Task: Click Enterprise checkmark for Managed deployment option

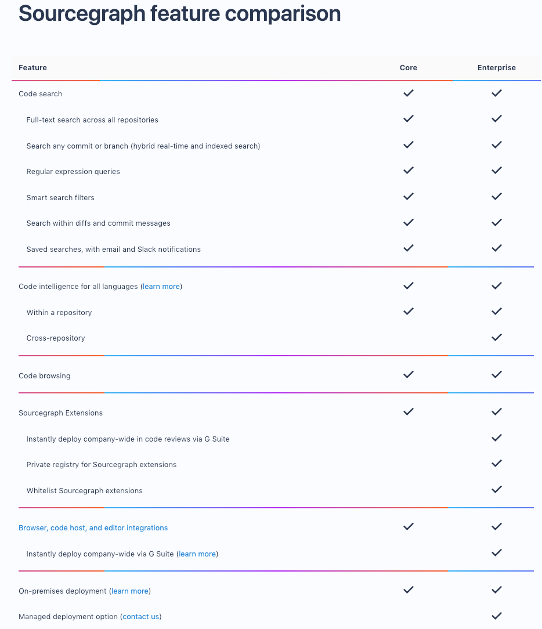Action: tap(496, 616)
